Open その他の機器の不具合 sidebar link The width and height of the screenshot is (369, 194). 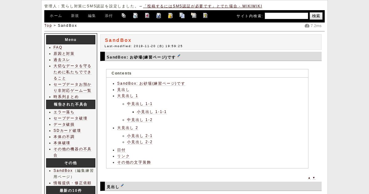pyautogui.click(x=73, y=152)
